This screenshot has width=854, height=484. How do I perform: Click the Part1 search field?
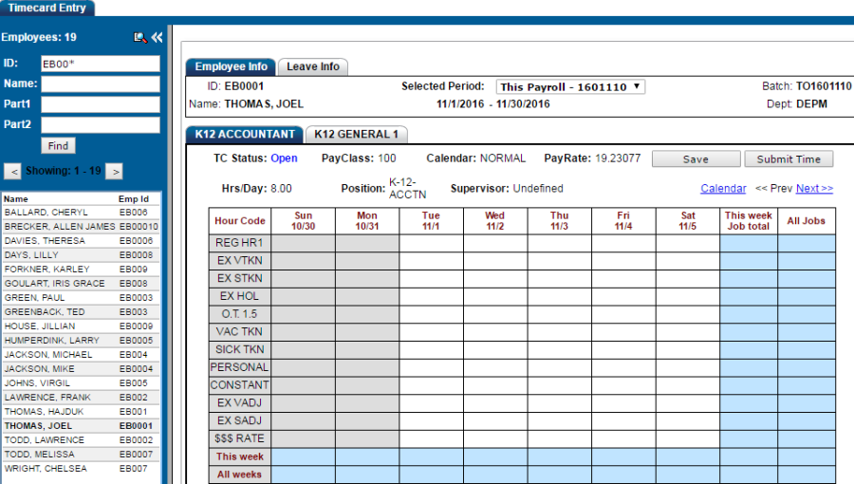coord(100,104)
